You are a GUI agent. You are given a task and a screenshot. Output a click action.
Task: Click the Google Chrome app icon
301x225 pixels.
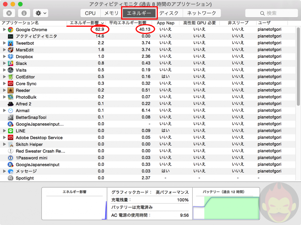[11, 29]
